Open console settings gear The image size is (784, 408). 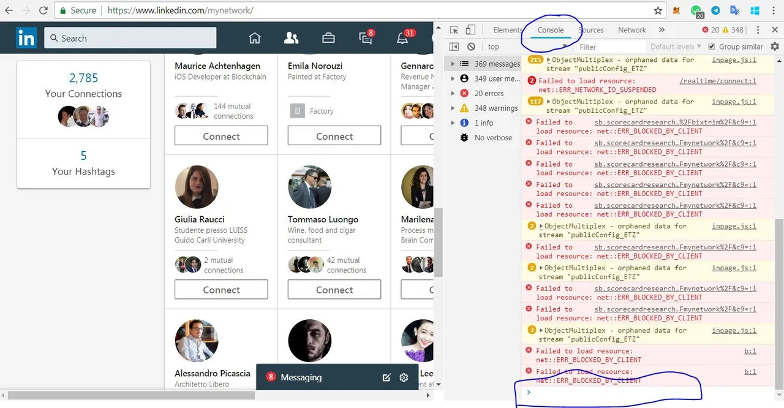[775, 47]
